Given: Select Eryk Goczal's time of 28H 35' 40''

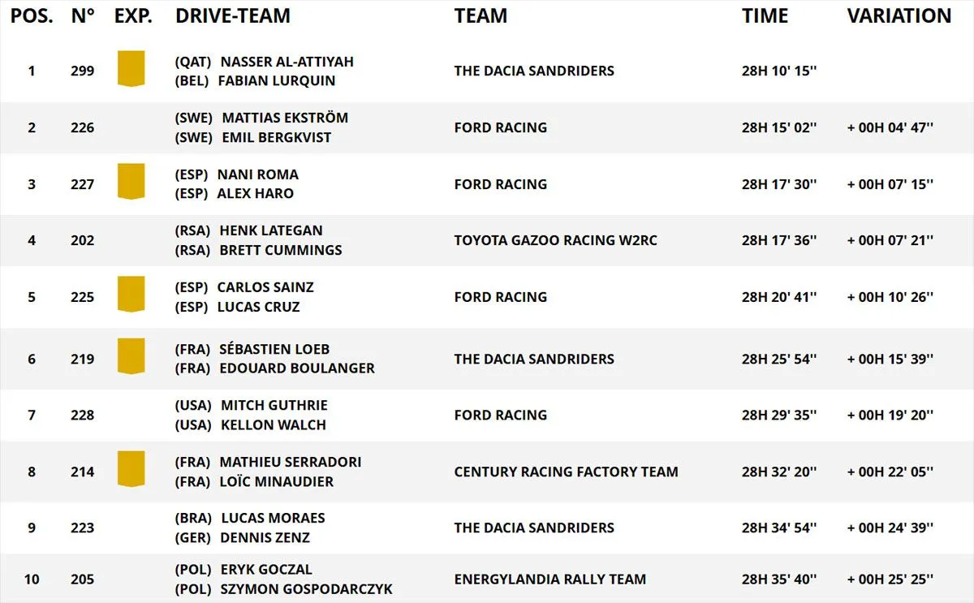Looking at the screenshot, I should (x=778, y=579).
